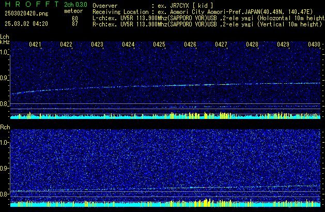Click the HROFFT title text
The image size is (325, 212).
32,4
